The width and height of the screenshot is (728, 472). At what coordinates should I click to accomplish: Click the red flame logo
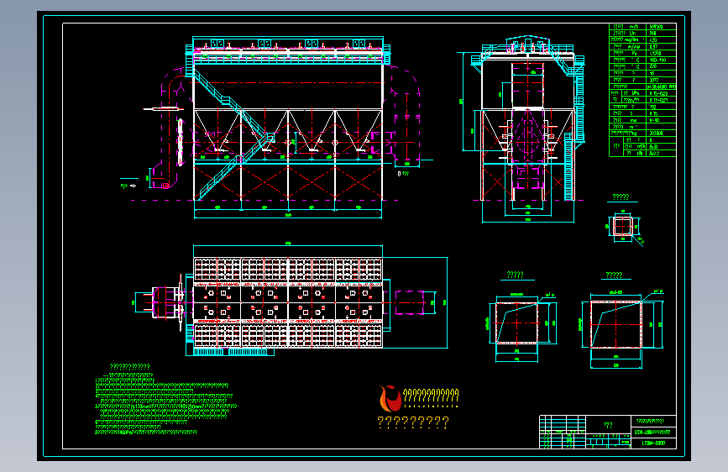(x=390, y=399)
